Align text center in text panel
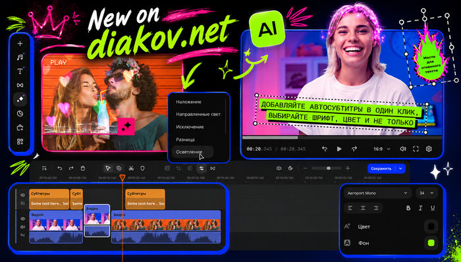This screenshot has height=262, width=461. [x=363, y=208]
